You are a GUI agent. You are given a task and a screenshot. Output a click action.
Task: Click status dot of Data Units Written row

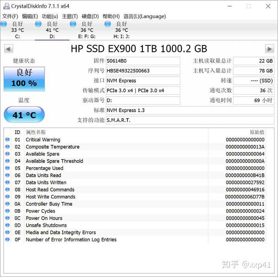click(7, 182)
